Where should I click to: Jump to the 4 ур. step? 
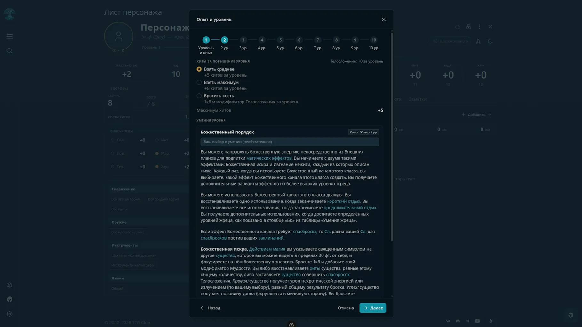click(x=262, y=40)
